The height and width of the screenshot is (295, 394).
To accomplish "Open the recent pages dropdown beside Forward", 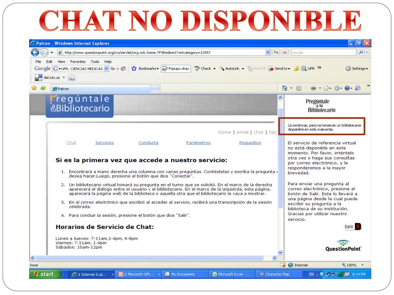I will [x=52, y=52].
